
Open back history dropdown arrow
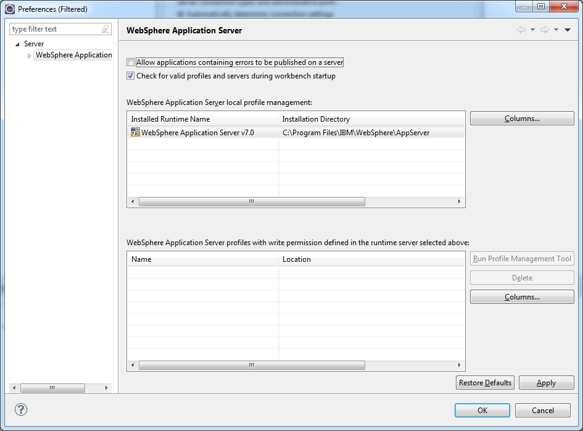(532, 30)
